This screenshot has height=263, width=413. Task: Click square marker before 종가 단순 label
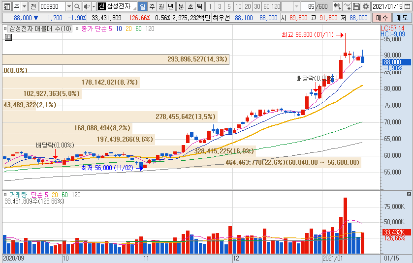77,29
